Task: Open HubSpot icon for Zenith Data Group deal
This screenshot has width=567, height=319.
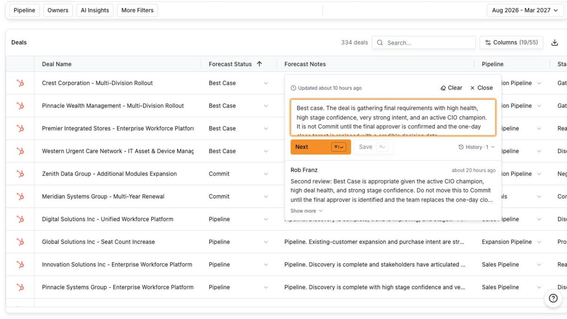Action: (20, 174)
